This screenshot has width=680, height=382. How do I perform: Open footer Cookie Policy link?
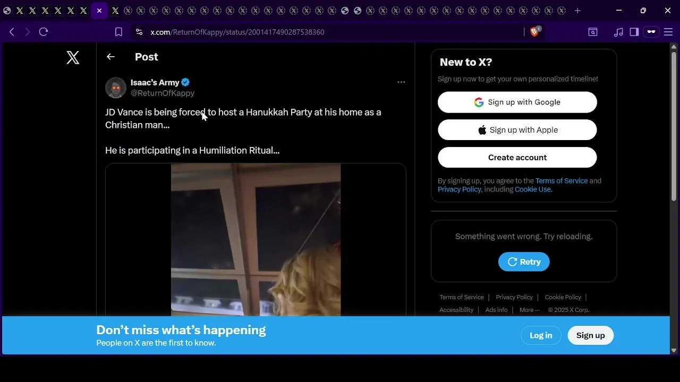point(563,297)
